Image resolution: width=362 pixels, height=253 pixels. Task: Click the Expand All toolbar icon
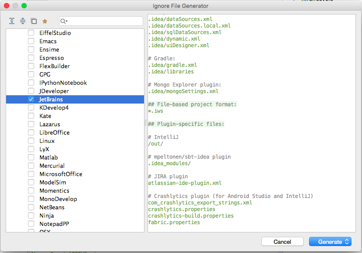12,21
